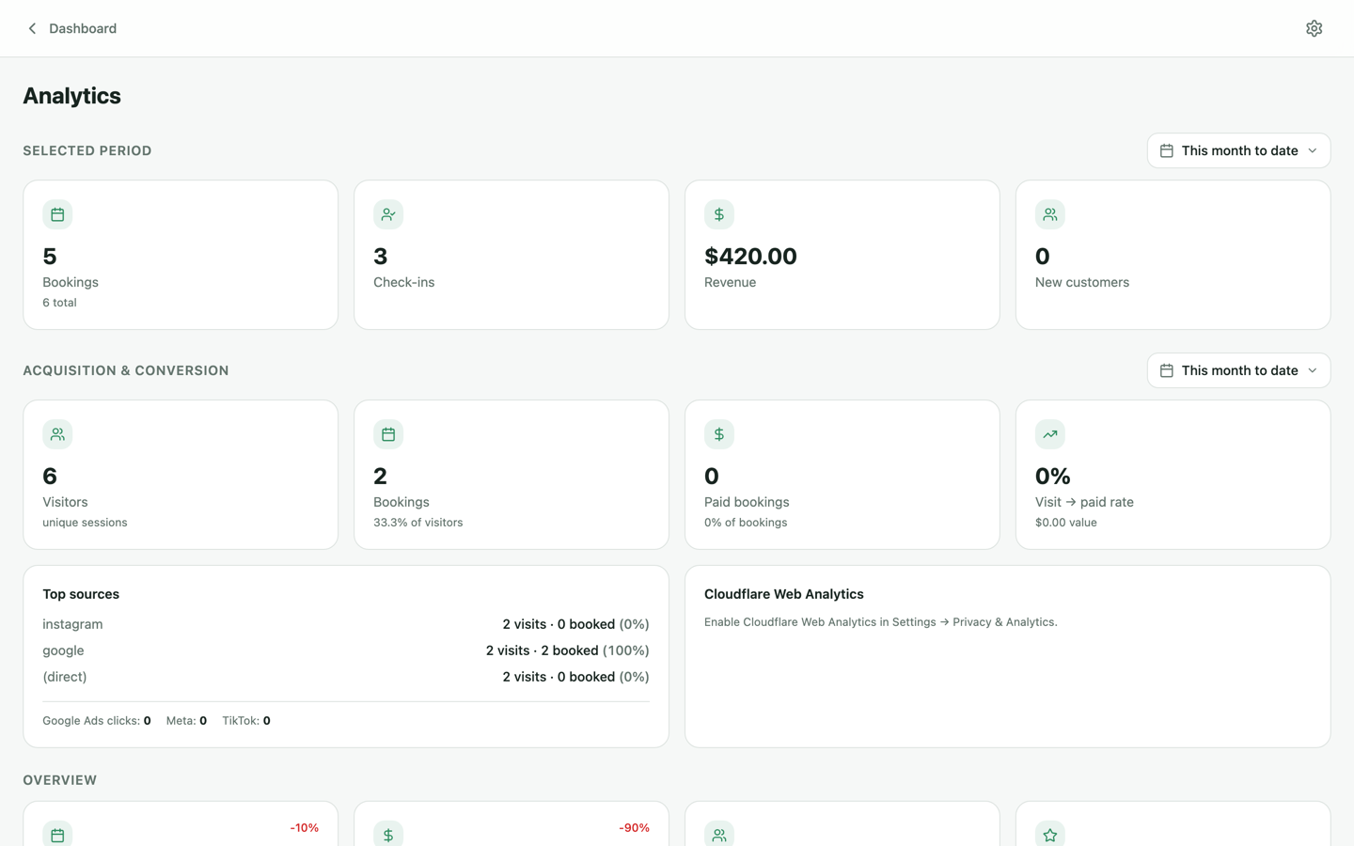
Task: Click the 0 New customers count
Action: (1043, 256)
